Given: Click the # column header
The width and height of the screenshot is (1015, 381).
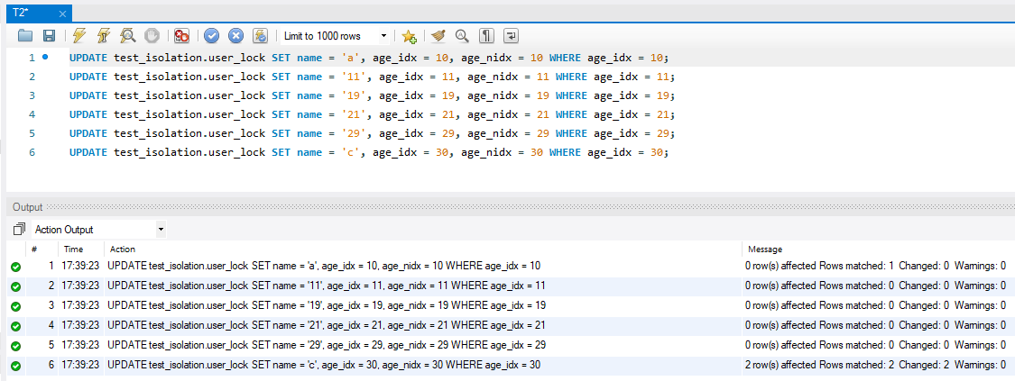Looking at the screenshot, I should (34, 249).
